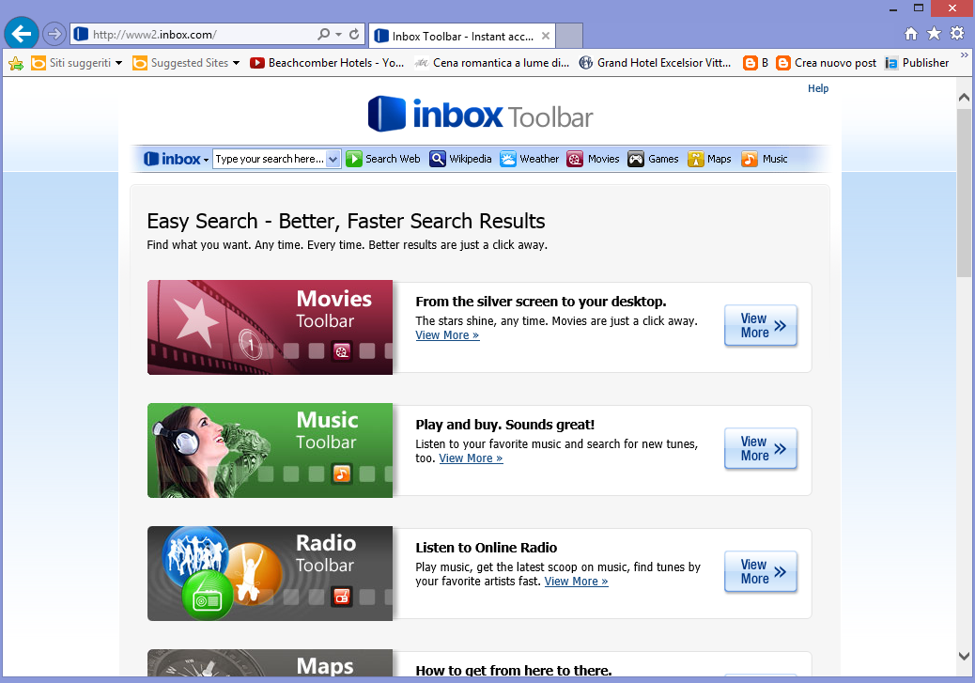
Task: Open Beachcomber Hotels bookmark
Action: [x=327, y=63]
